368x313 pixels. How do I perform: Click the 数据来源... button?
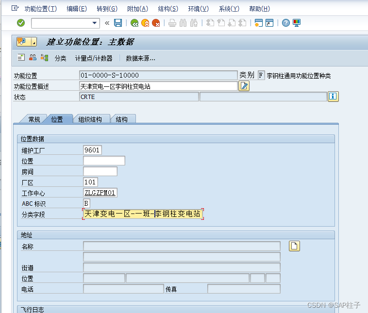(x=140, y=58)
